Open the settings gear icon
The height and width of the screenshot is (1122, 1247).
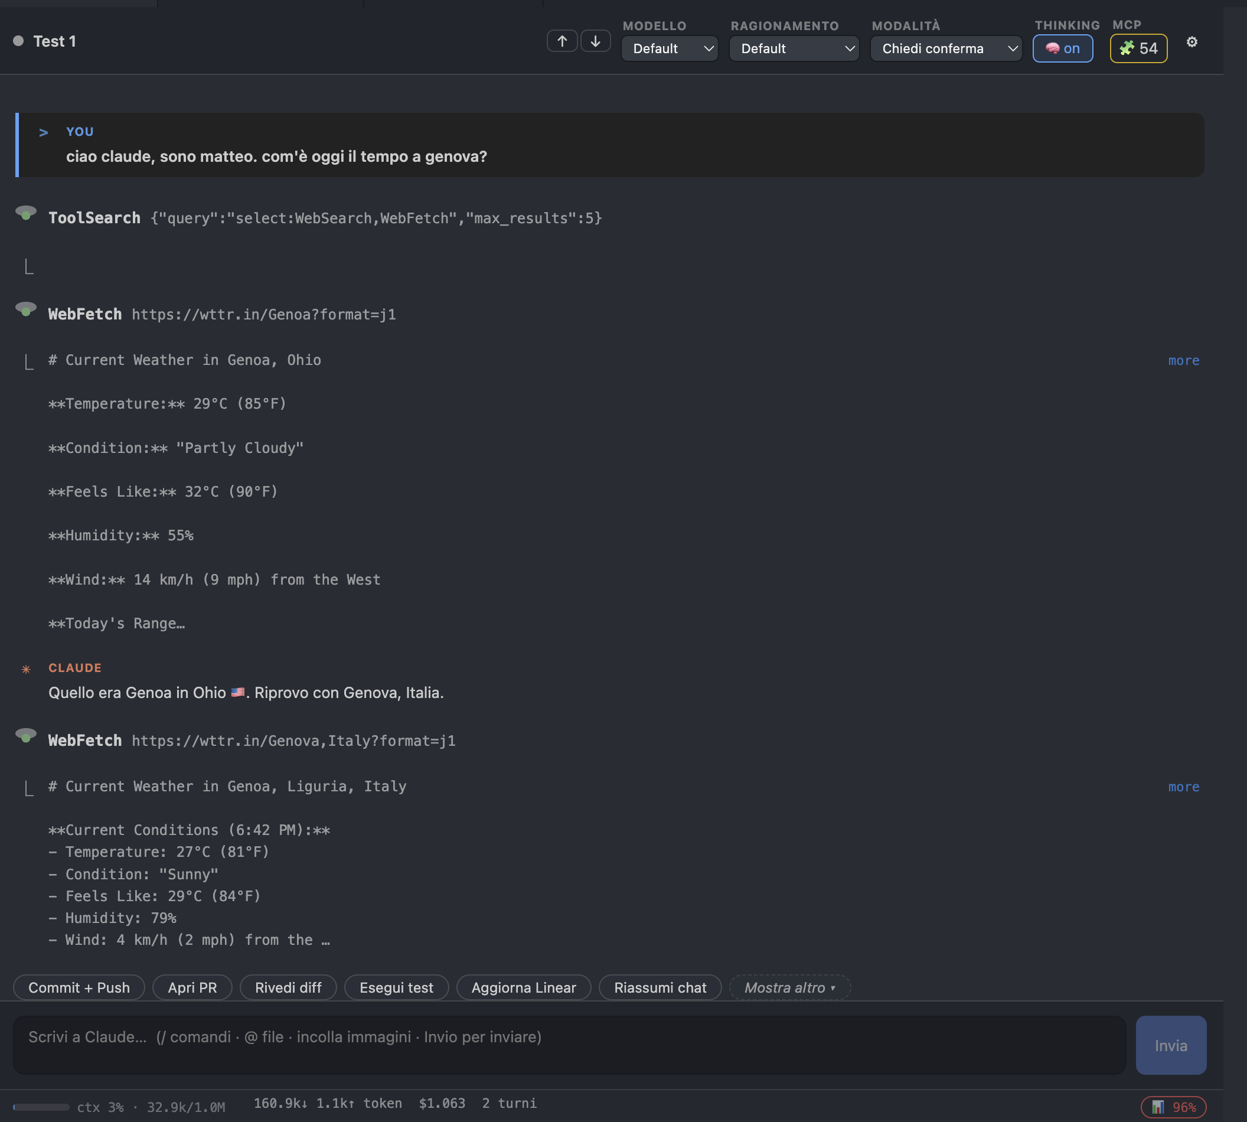click(1191, 42)
